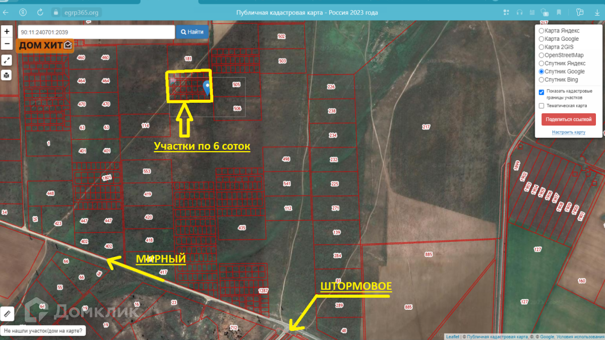Screen dimensions: 605x340
Task: Select parcel labeled 234
Action: (x=333, y=135)
